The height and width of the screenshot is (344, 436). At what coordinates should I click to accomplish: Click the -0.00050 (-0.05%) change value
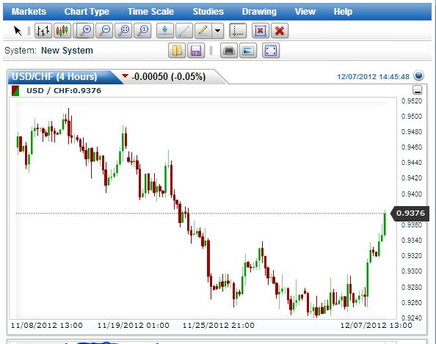[169, 76]
